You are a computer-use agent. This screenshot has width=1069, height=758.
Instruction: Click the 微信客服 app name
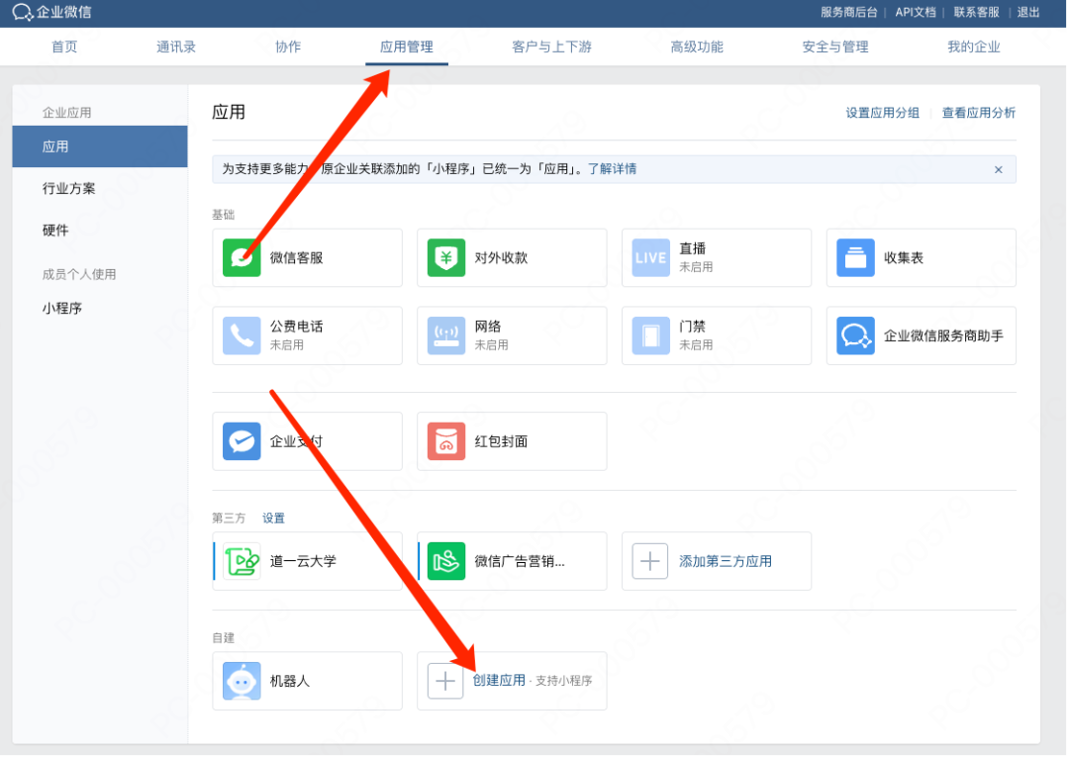pyautogui.click(x=297, y=257)
